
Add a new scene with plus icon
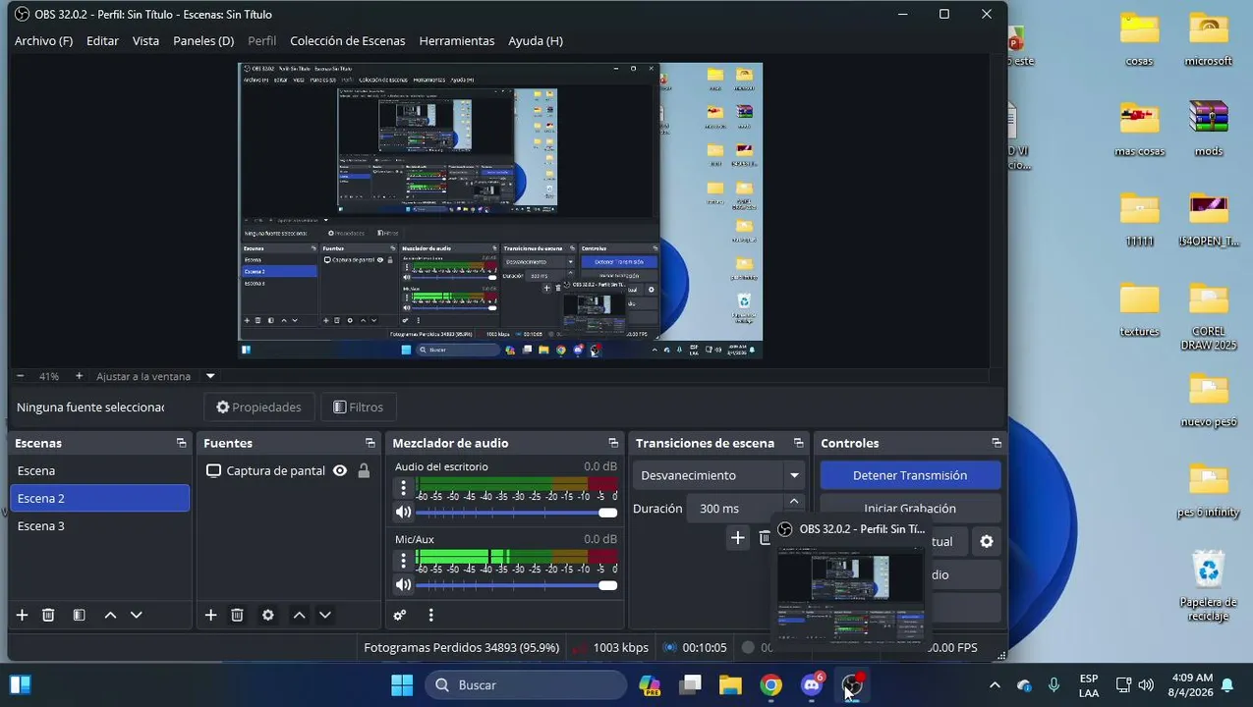click(x=22, y=615)
